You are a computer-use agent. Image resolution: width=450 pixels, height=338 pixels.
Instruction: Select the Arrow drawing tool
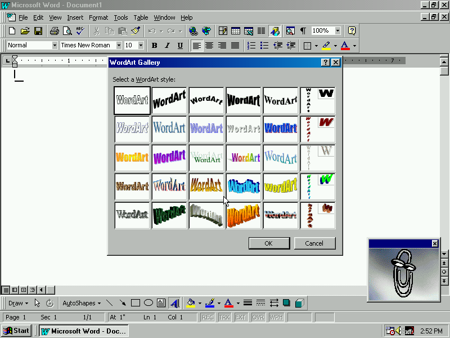pyautogui.click(x=123, y=303)
